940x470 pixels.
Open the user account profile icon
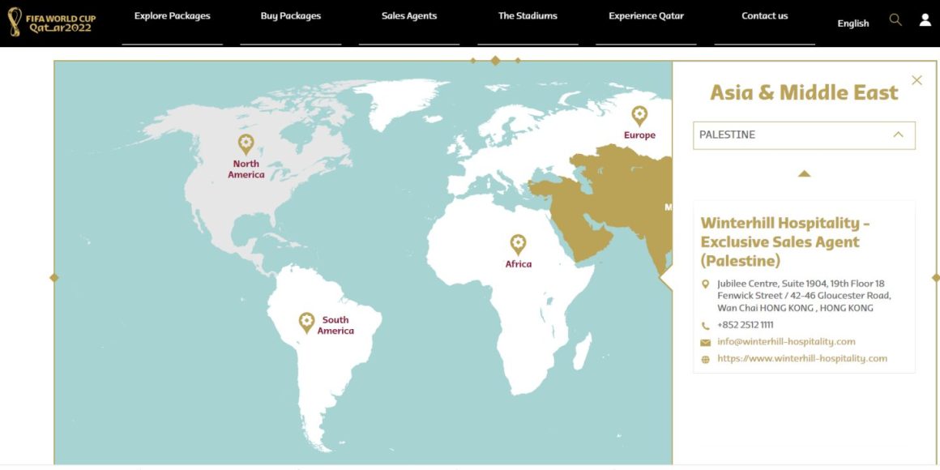point(925,19)
